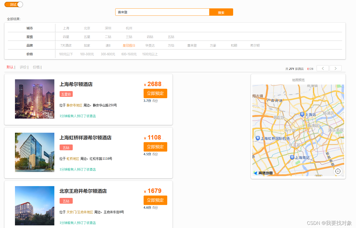Click the 2688 price
Screen dimensions: 356x228
click(154, 84)
